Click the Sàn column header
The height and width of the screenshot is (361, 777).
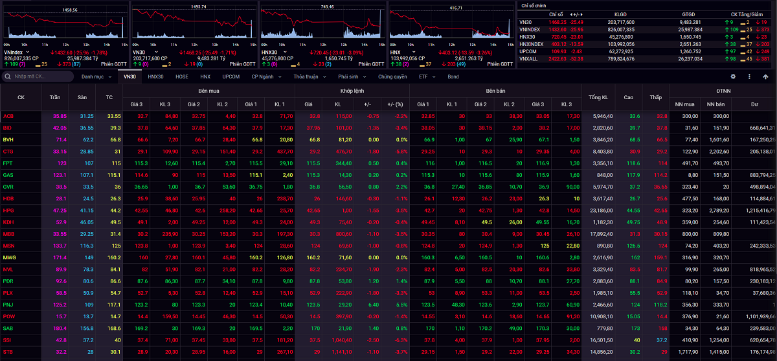coord(82,97)
